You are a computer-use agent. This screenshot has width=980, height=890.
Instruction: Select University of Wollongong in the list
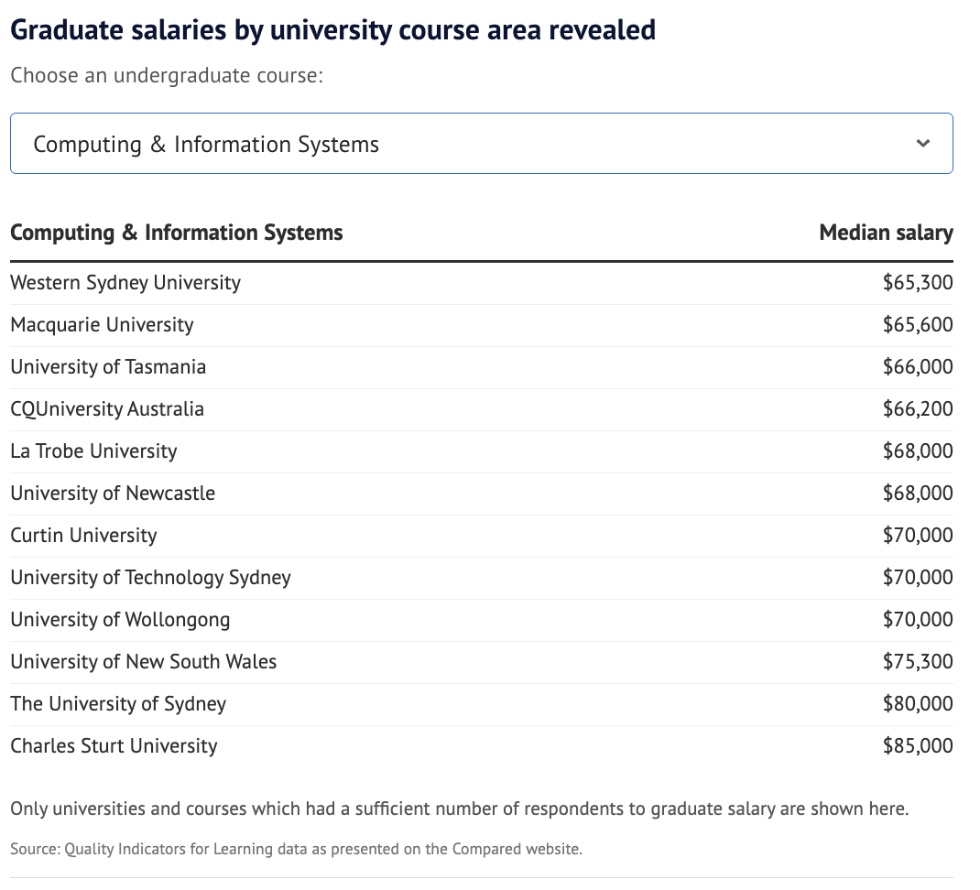[120, 620]
